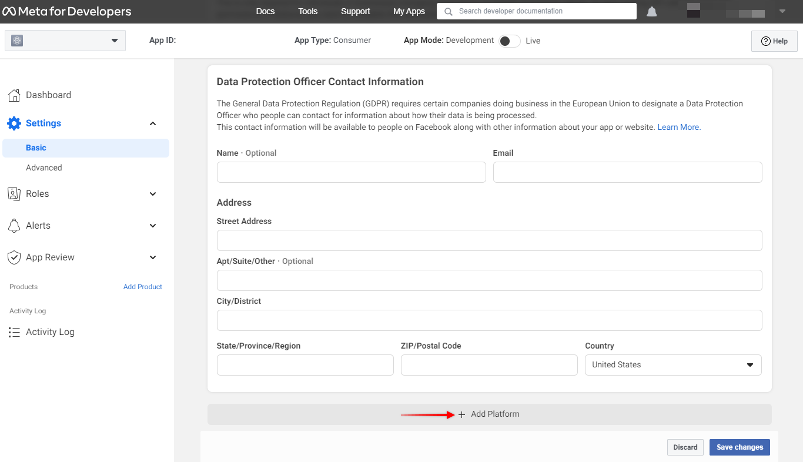Click the Help button
The width and height of the screenshot is (803, 462).
click(774, 41)
